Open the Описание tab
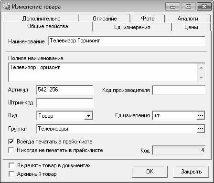This screenshot has width=214, height=183. click(105, 19)
